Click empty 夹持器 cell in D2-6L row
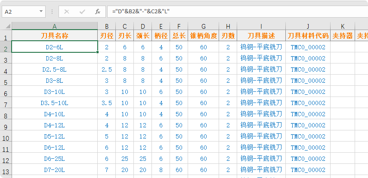This screenshot has width=368, height=178. (343, 47)
